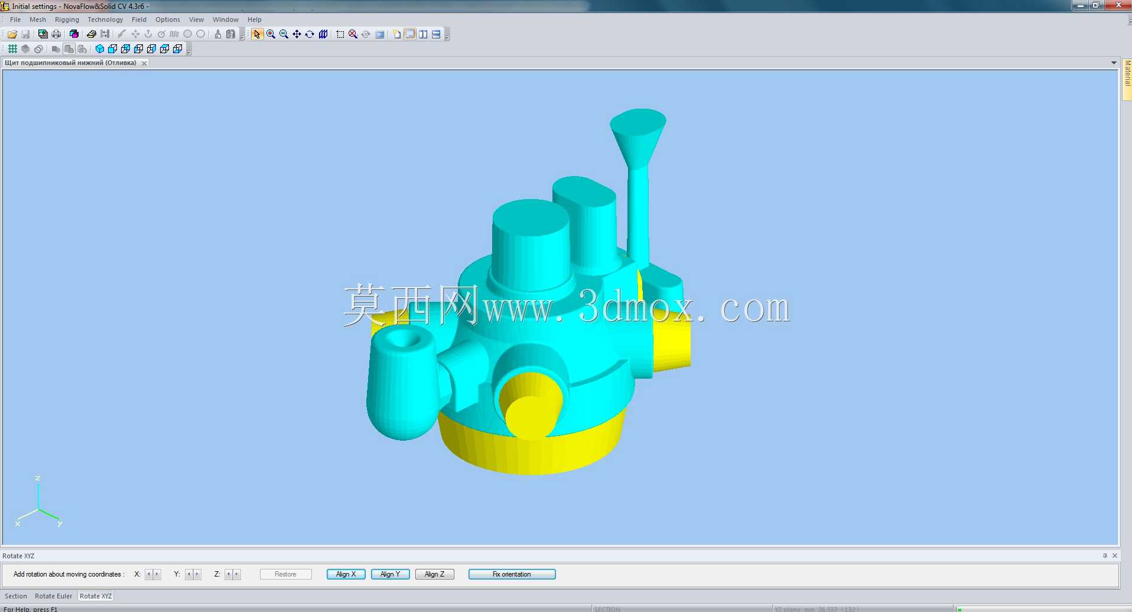Close the Щит подшипниковый document tab
Viewport: 1132px width, 612px height.
coord(144,63)
